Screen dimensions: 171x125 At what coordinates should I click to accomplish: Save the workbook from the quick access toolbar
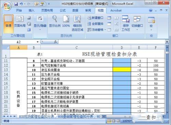[16, 4]
